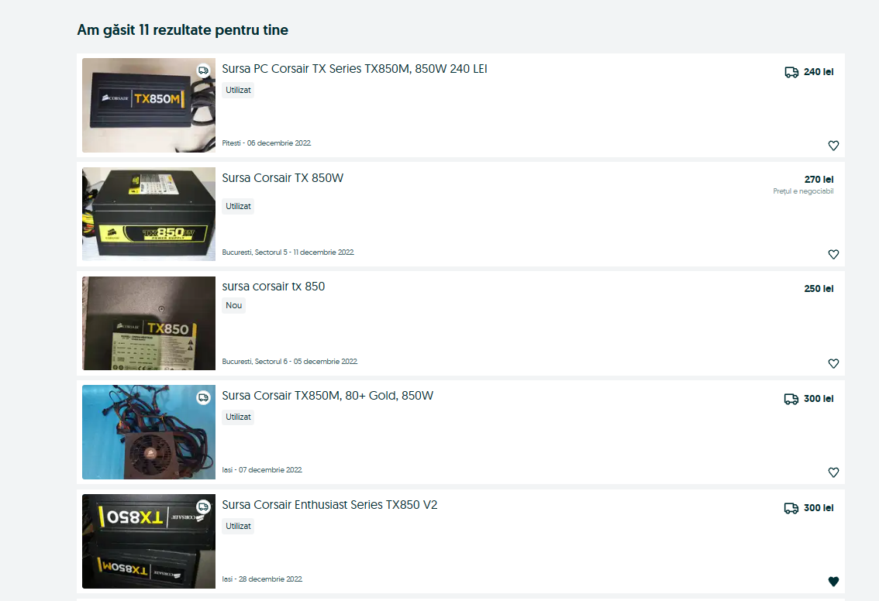The height and width of the screenshot is (601, 879).
Task: View the blue background PSU cables photo
Action: pyautogui.click(x=149, y=432)
